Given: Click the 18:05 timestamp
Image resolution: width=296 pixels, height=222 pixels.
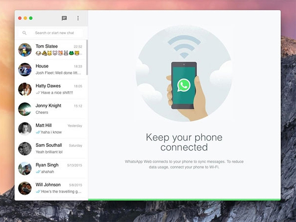Looking at the screenshot, I should (x=78, y=86).
